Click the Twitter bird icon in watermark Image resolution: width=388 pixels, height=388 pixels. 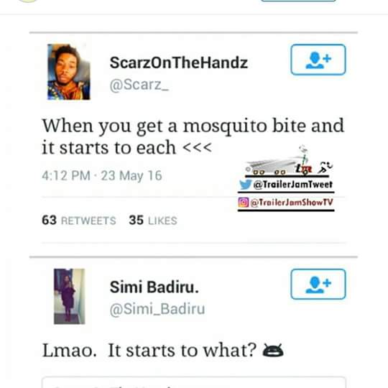click(x=246, y=185)
